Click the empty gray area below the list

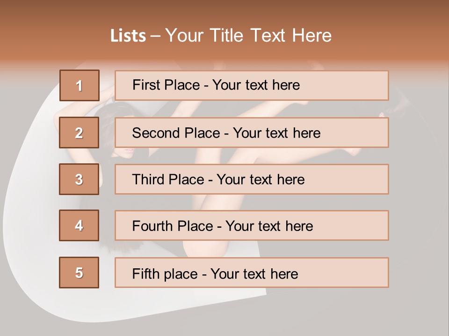pos(327,313)
